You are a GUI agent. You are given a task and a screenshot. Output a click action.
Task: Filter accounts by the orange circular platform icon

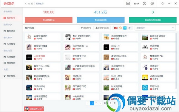tap(120, 28)
